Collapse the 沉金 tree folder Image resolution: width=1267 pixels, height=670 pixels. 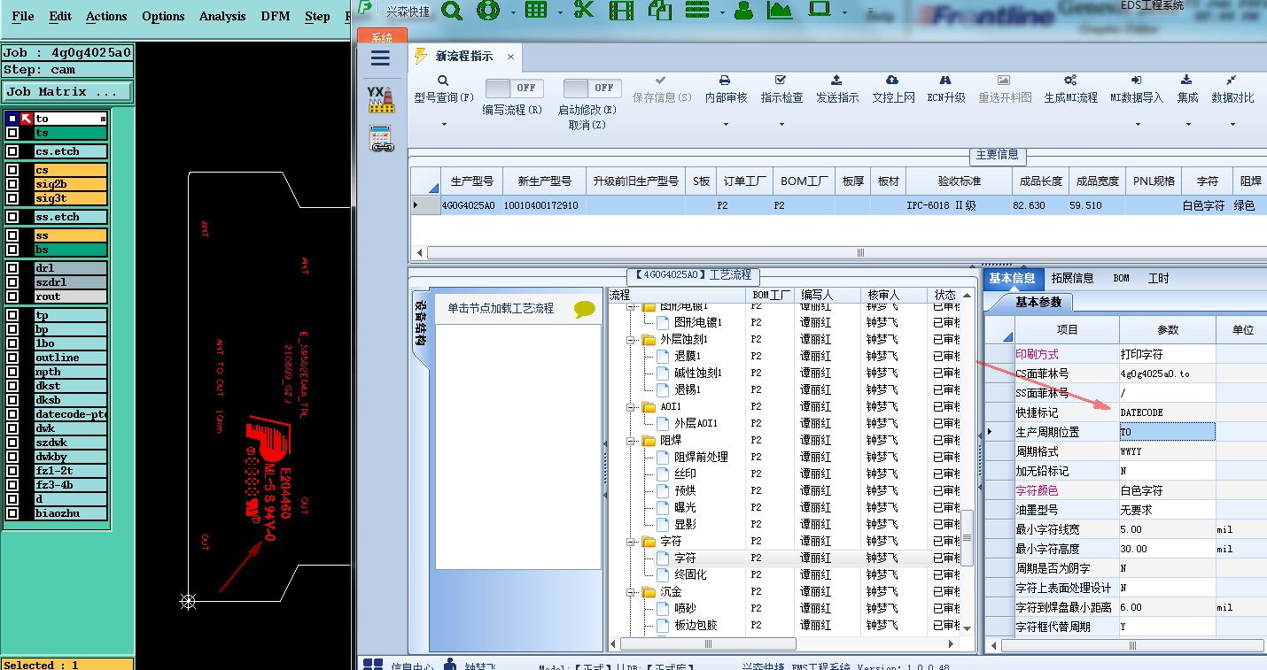[632, 591]
